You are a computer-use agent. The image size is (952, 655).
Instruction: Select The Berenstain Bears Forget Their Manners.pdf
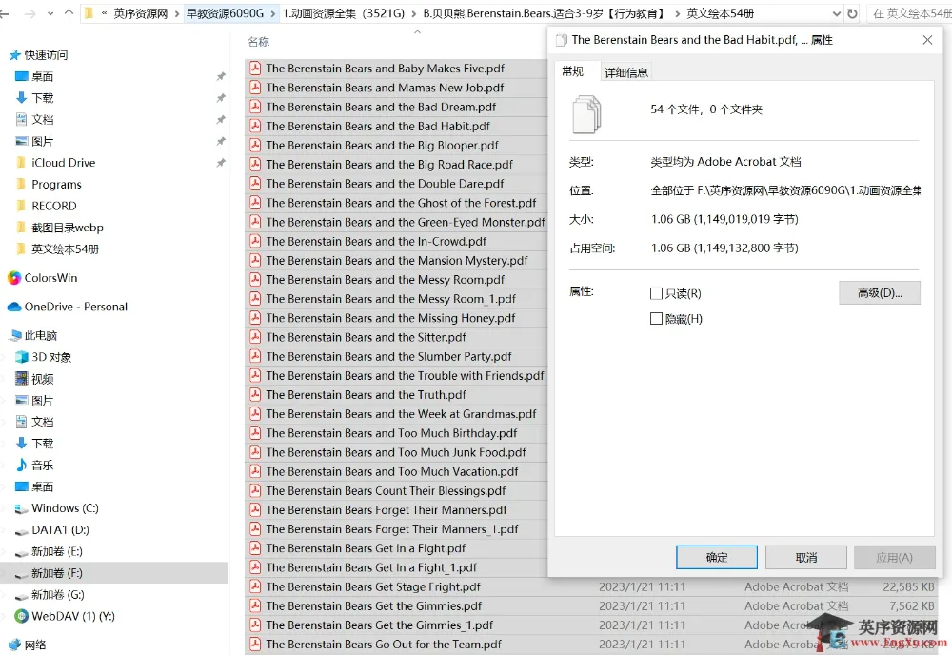click(x=387, y=510)
